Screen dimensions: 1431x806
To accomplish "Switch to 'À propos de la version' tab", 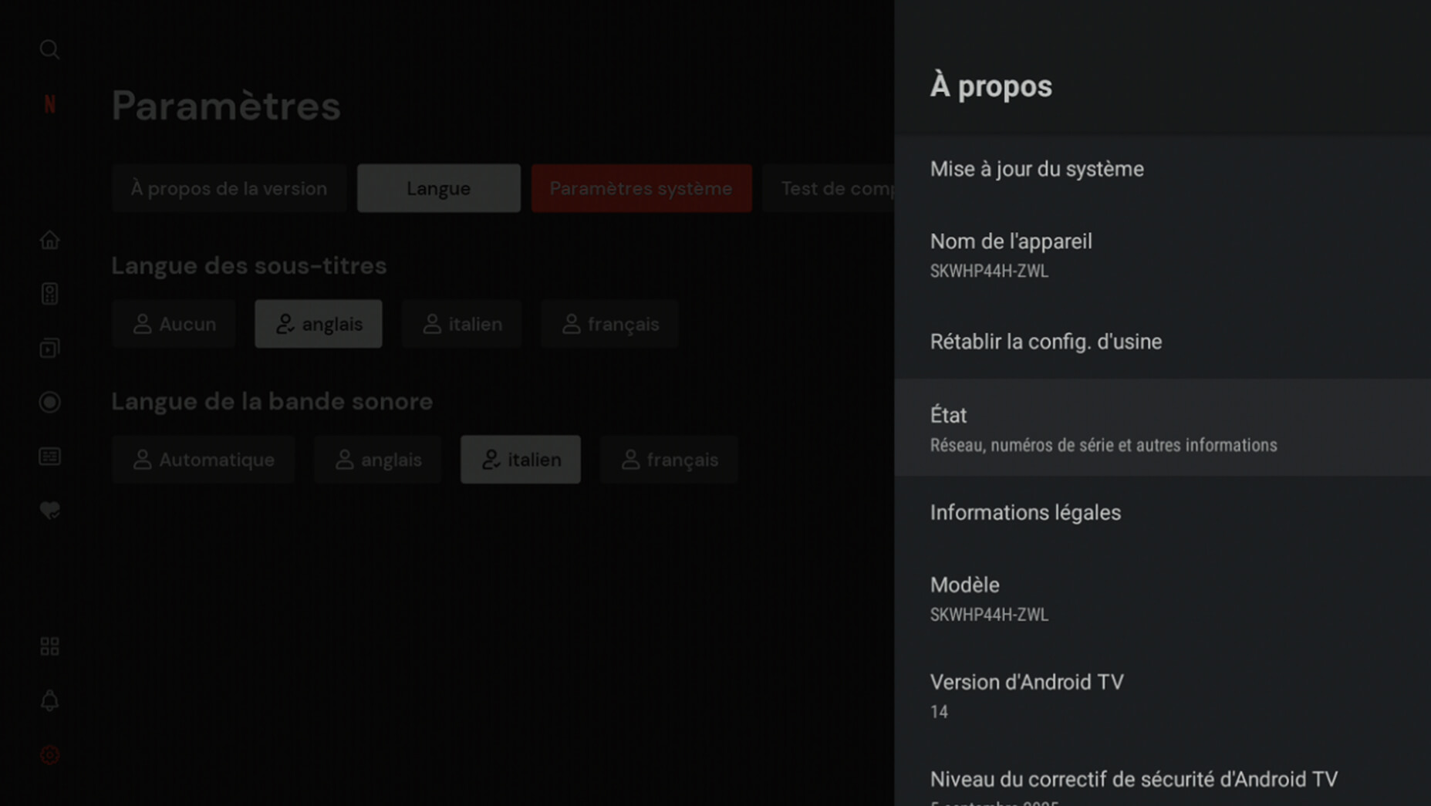I will coord(228,188).
